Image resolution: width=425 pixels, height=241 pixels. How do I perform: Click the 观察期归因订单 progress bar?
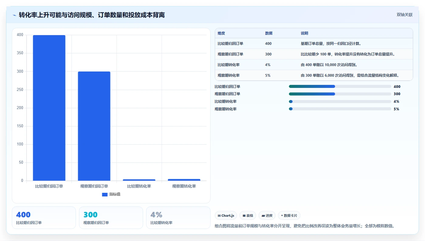click(340, 94)
